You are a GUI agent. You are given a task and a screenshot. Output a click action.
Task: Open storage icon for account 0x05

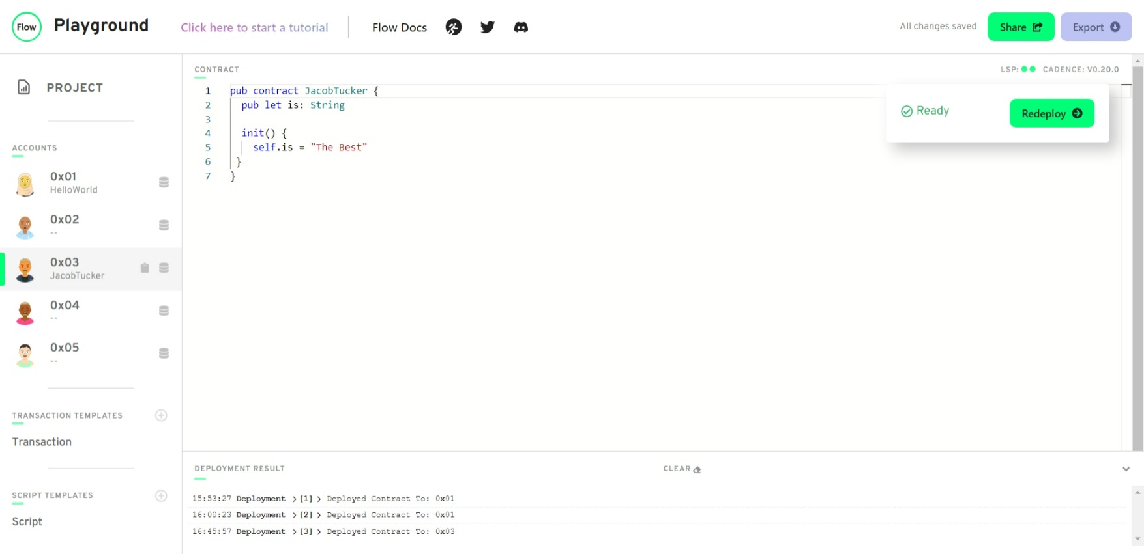pyautogui.click(x=164, y=353)
